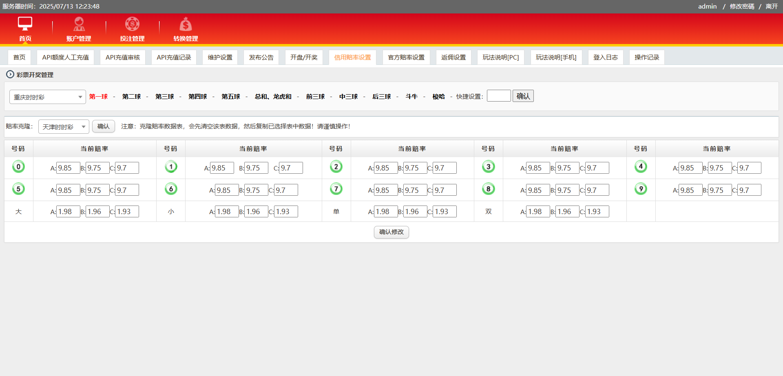Click the green number 0 ball
The height and width of the screenshot is (376, 783).
pyautogui.click(x=18, y=167)
